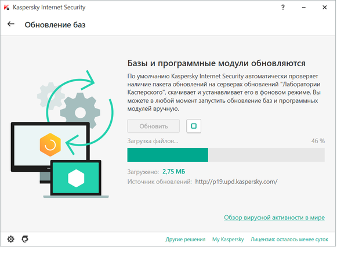Open settings via the gear icon
This screenshot has width=348, height=261.
click(x=10, y=239)
